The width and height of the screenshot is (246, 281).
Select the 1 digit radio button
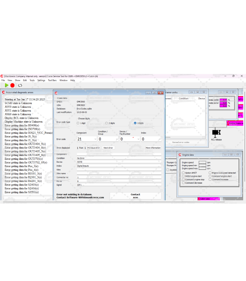tap(78, 123)
